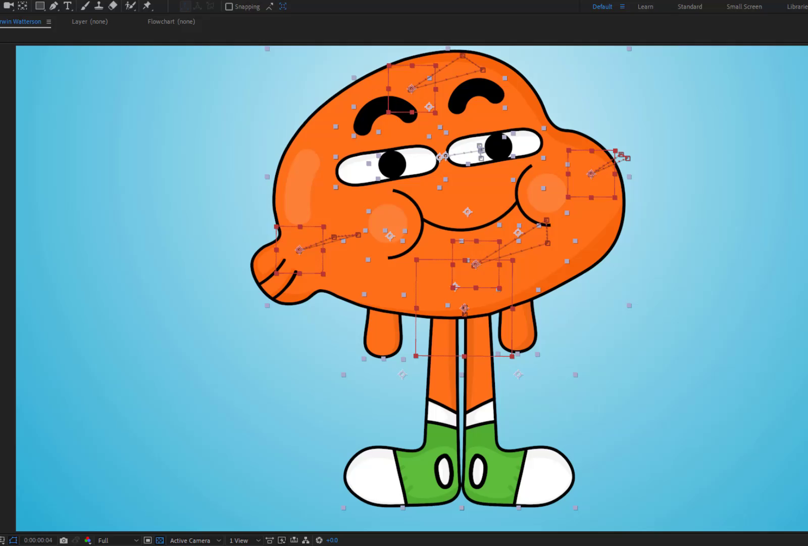Select the Pen tool

tap(54, 6)
